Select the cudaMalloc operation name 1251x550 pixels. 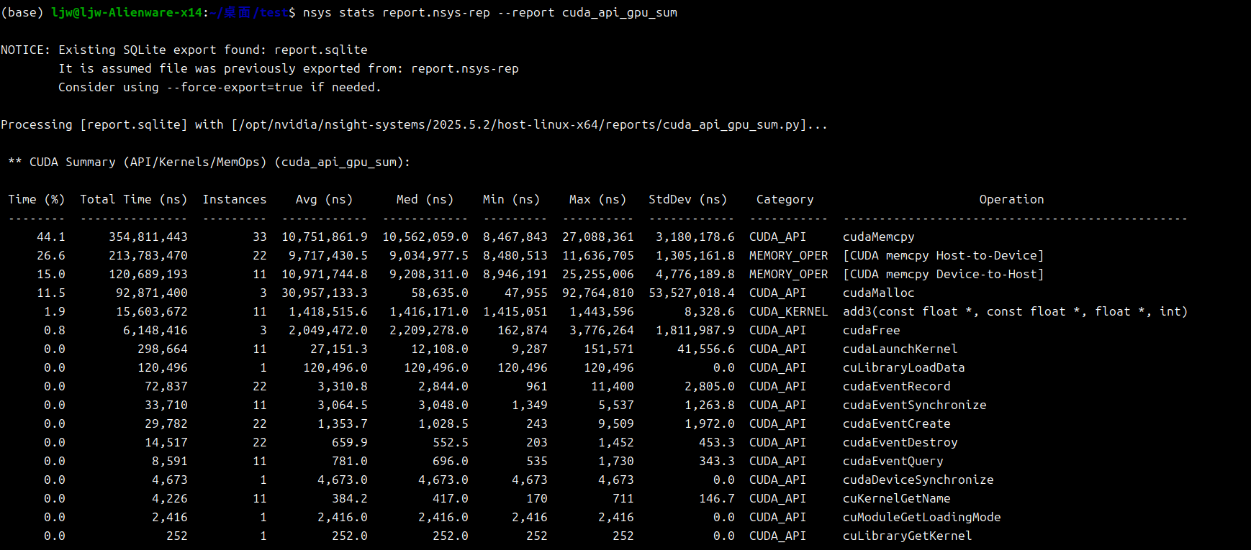(878, 293)
